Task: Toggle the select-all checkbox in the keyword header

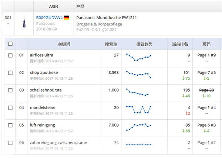Action: 10,44
